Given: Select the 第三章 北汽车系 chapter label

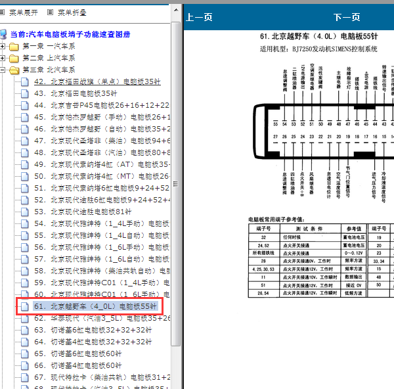Looking at the screenshot, I should click(x=49, y=70).
